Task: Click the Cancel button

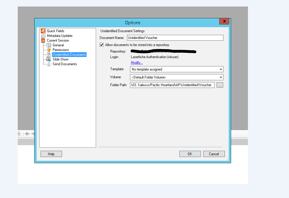Action: 214,154
